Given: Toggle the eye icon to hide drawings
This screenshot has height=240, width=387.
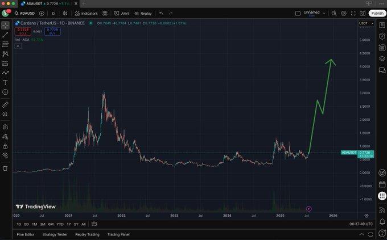Looking at the screenshot, I should [5, 155].
